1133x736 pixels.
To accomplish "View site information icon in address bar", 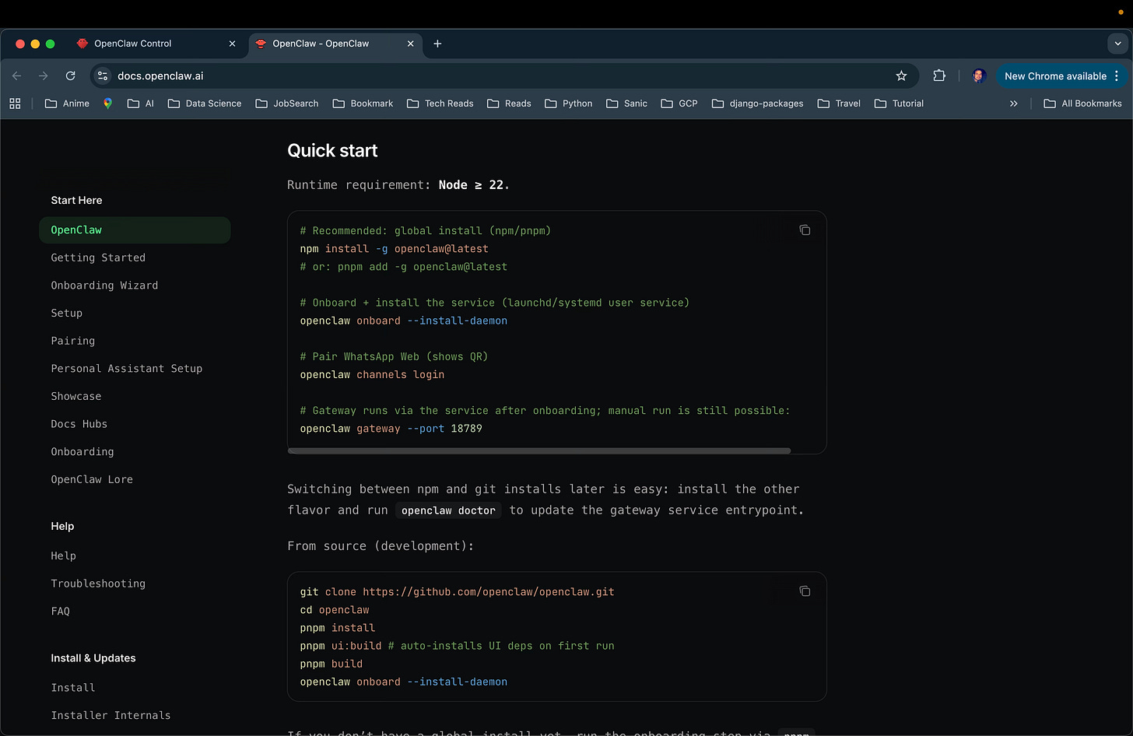I will point(103,75).
